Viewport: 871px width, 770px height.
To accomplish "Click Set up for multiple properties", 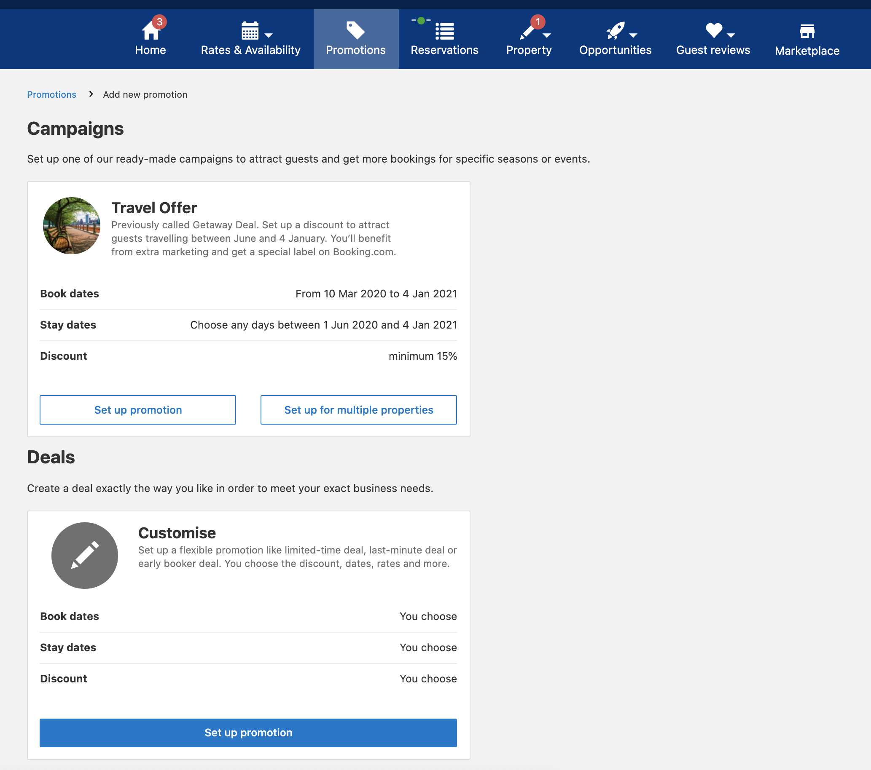I will tap(358, 409).
